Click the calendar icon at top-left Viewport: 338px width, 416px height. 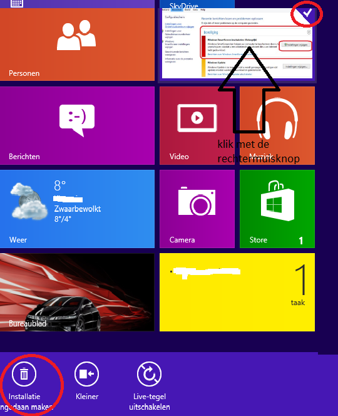point(17,3)
